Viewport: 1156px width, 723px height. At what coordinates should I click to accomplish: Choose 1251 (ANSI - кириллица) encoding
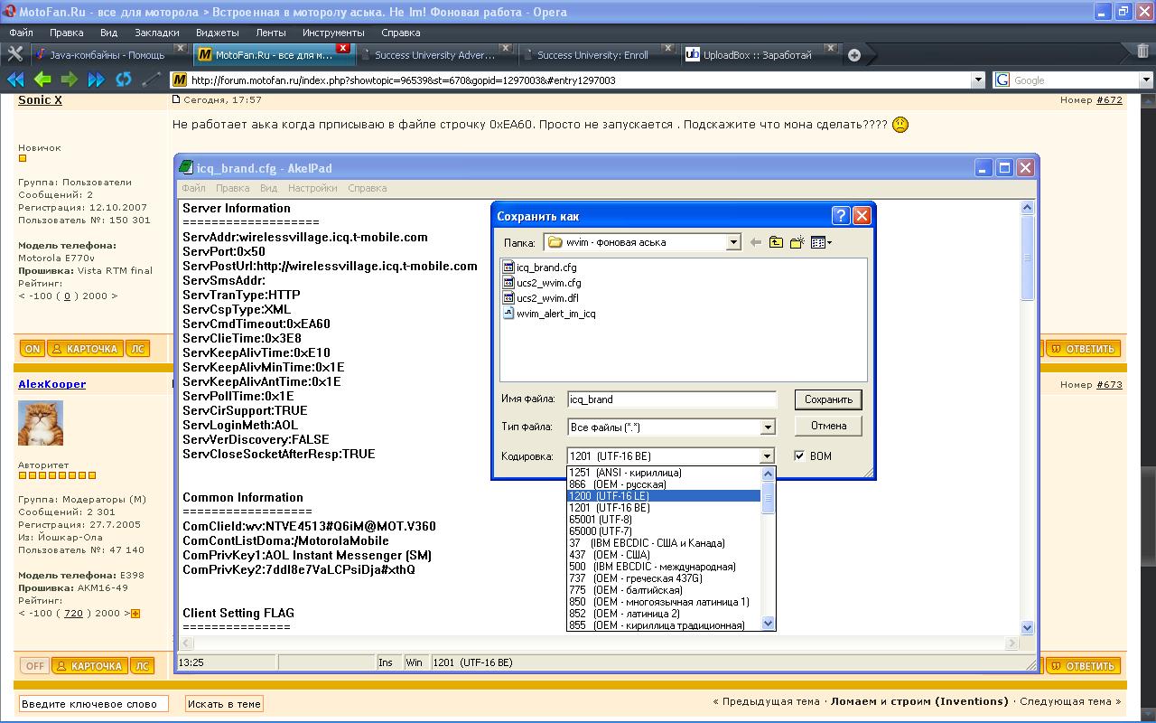coord(664,473)
